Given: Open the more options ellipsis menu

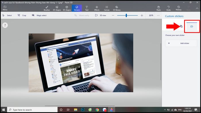Looking at the screenshot, I should click(x=158, y=15).
